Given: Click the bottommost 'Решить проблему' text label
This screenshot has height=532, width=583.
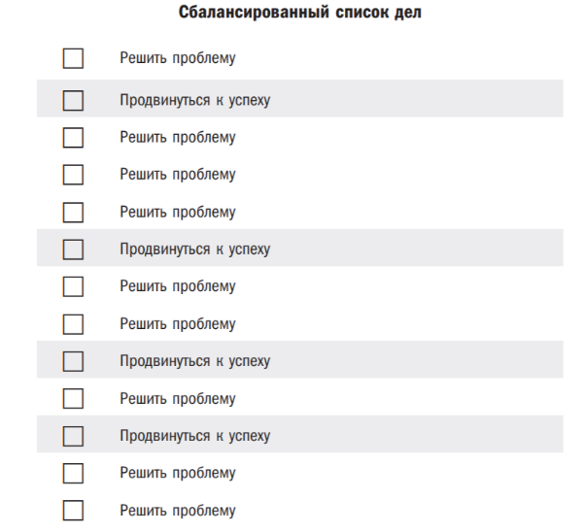Looking at the screenshot, I should tap(178, 511).
